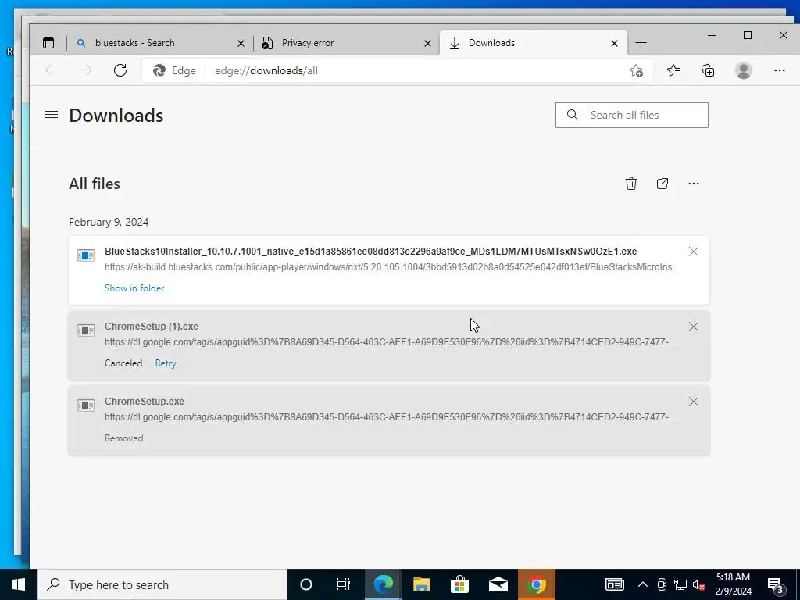
Task: Click the browser Back arrow
Action: [52, 70]
